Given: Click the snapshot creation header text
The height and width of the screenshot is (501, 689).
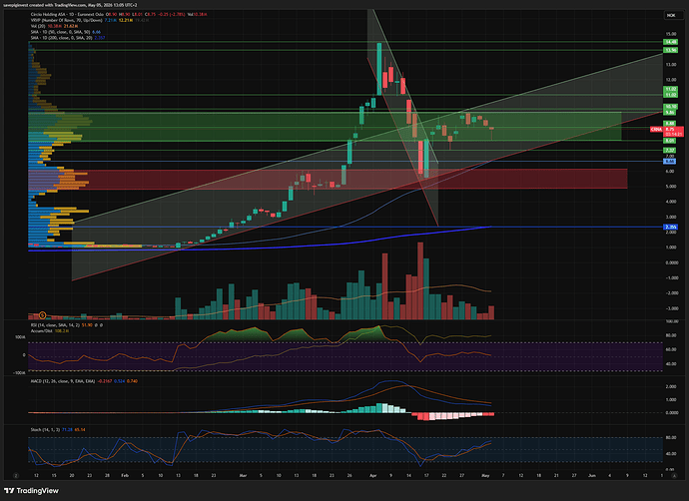Looking at the screenshot, I should pos(70,5).
